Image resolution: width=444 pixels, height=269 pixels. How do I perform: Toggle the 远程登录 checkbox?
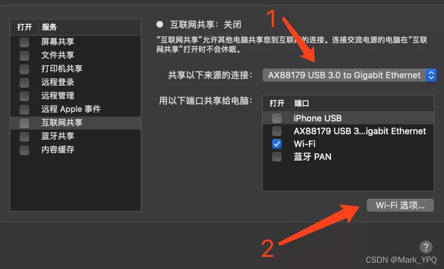[24, 82]
